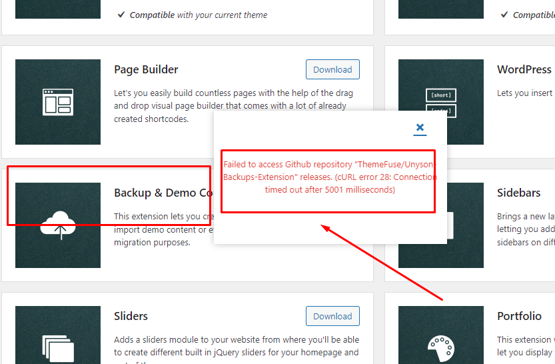Select the WordPress Shortcodes title
The image size is (555, 364).
pos(526,69)
